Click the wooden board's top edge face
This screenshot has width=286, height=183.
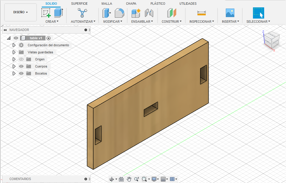(148, 74)
